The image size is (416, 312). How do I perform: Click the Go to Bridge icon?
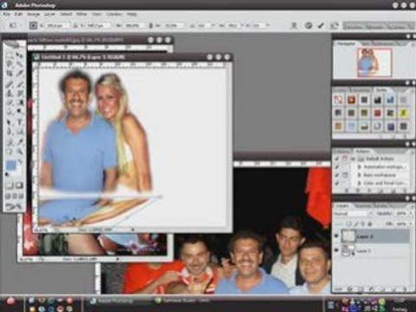click(x=335, y=25)
